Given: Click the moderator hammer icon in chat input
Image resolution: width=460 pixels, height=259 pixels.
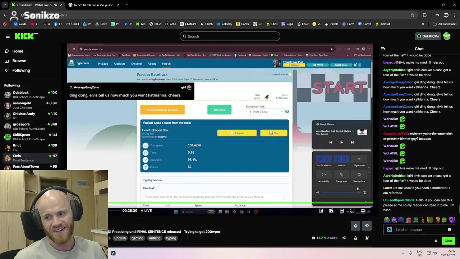Looking at the screenshot, I should [389, 230].
